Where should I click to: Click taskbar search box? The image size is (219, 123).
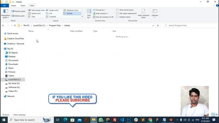click(31, 120)
